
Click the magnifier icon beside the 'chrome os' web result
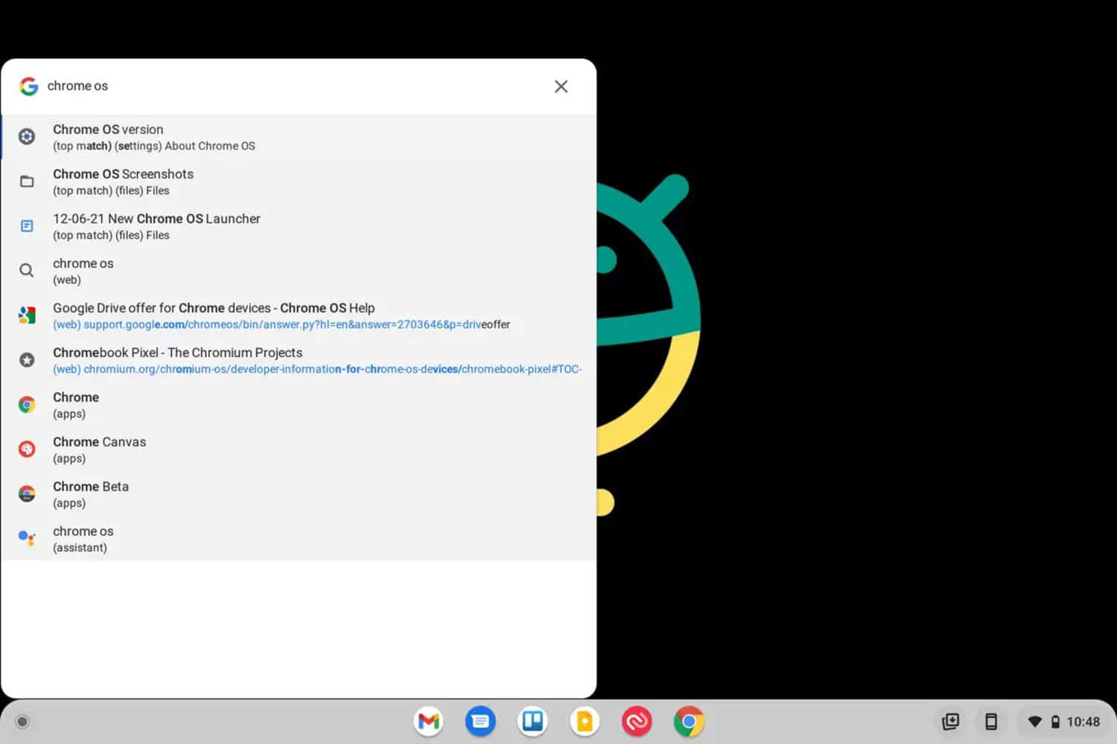click(27, 271)
